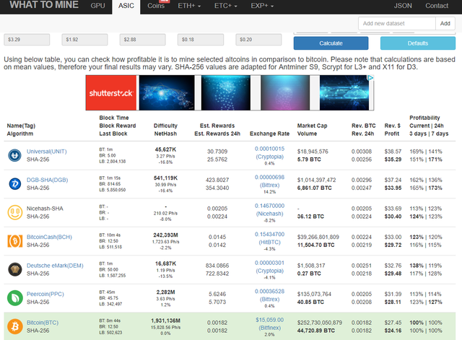Click the 44,720.89 BTC volume value
The height and width of the screenshot is (340, 462).
coord(316,331)
